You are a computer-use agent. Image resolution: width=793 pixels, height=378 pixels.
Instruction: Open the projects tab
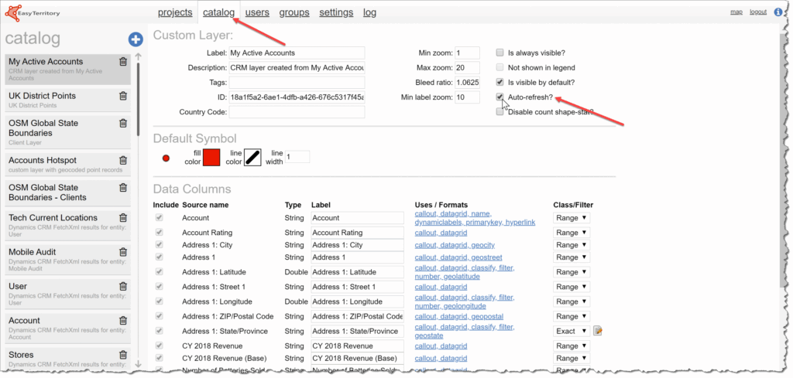click(x=175, y=12)
